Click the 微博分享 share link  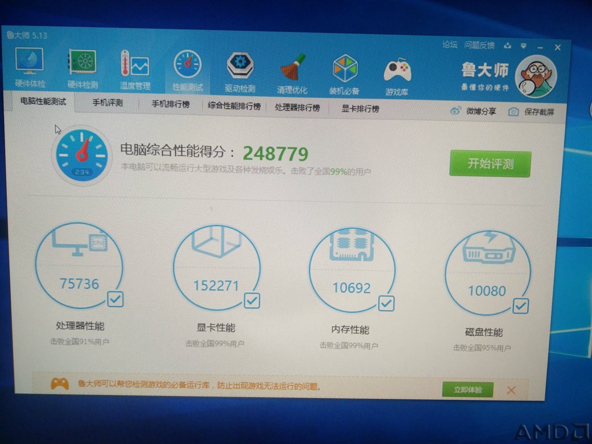pyautogui.click(x=480, y=111)
